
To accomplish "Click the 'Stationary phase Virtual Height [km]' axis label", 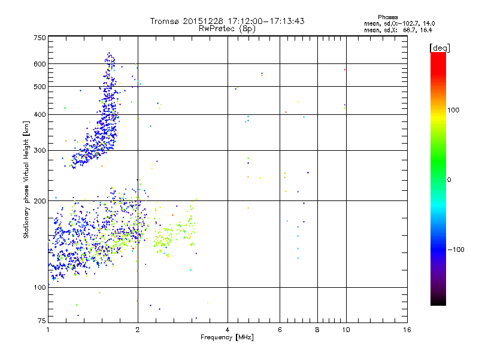I will [x=26, y=180].
